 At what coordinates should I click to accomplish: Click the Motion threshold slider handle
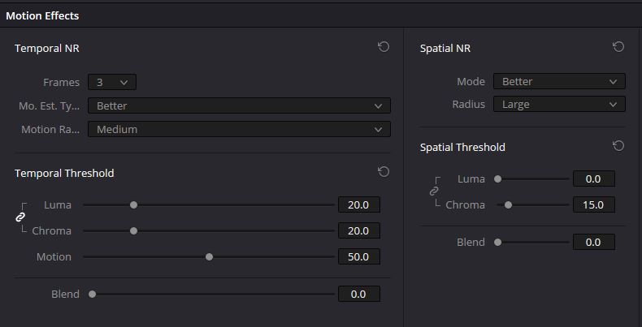tap(209, 257)
